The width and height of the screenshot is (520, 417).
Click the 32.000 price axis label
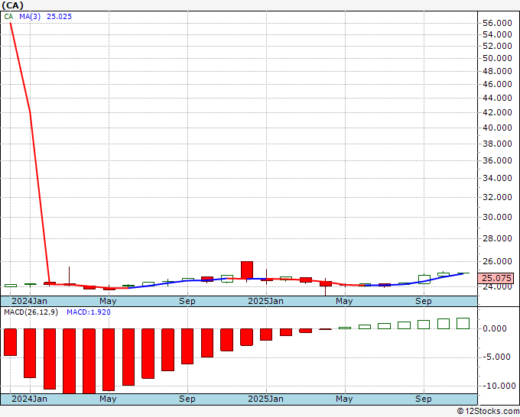pos(497,197)
